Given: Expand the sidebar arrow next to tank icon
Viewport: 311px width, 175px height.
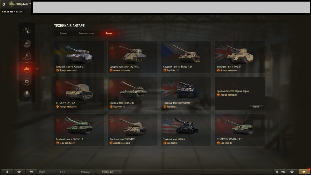Looking at the screenshot, I should 37,69.
